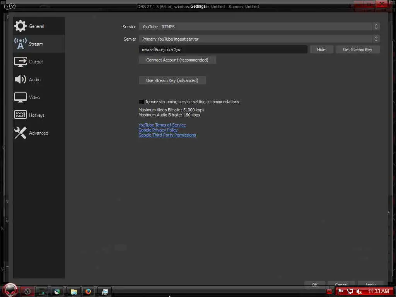The width and height of the screenshot is (396, 297).
Task: Open Google Third-Party Permissions link
Action: 167,135
